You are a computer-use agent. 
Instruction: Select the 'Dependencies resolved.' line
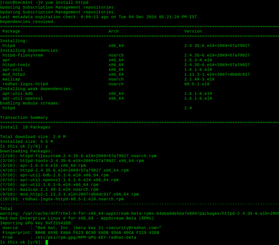click(x=28, y=22)
